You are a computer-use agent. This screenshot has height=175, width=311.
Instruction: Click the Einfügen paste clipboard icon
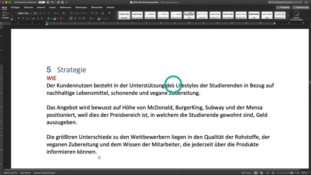pyautogui.click(x=5, y=14)
